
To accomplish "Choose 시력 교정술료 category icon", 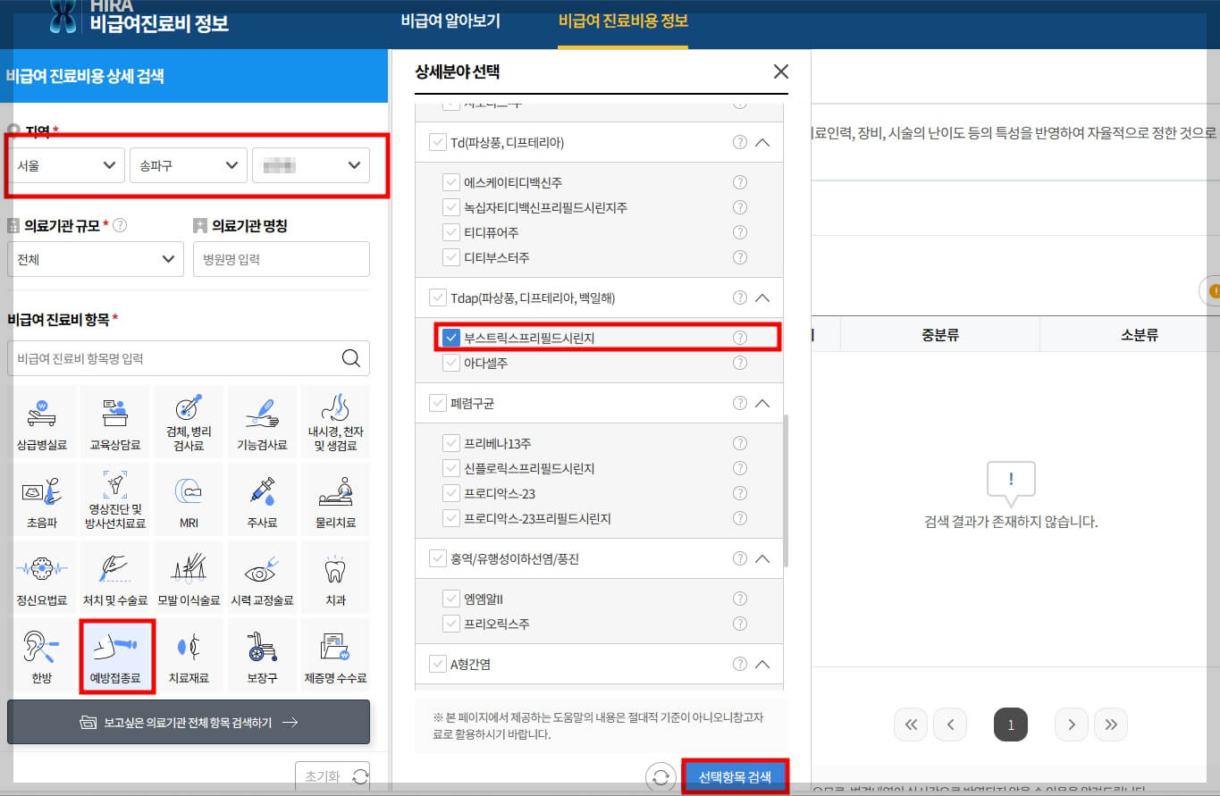I will (262, 578).
